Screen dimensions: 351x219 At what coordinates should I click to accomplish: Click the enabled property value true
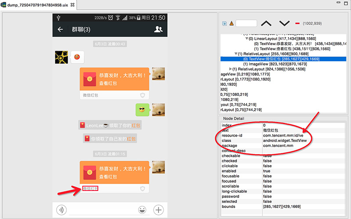[267, 171]
